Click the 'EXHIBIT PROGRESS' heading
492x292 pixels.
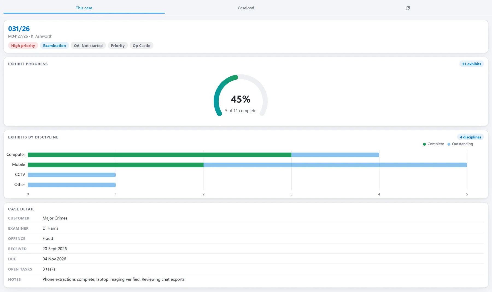click(28, 64)
